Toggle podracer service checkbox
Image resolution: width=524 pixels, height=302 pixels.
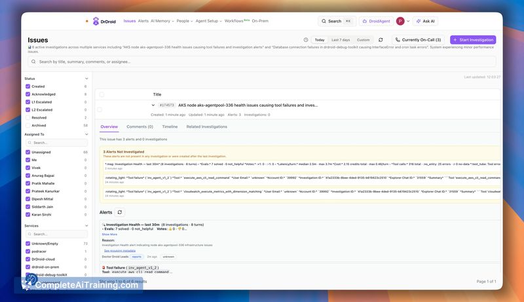(x=28, y=251)
